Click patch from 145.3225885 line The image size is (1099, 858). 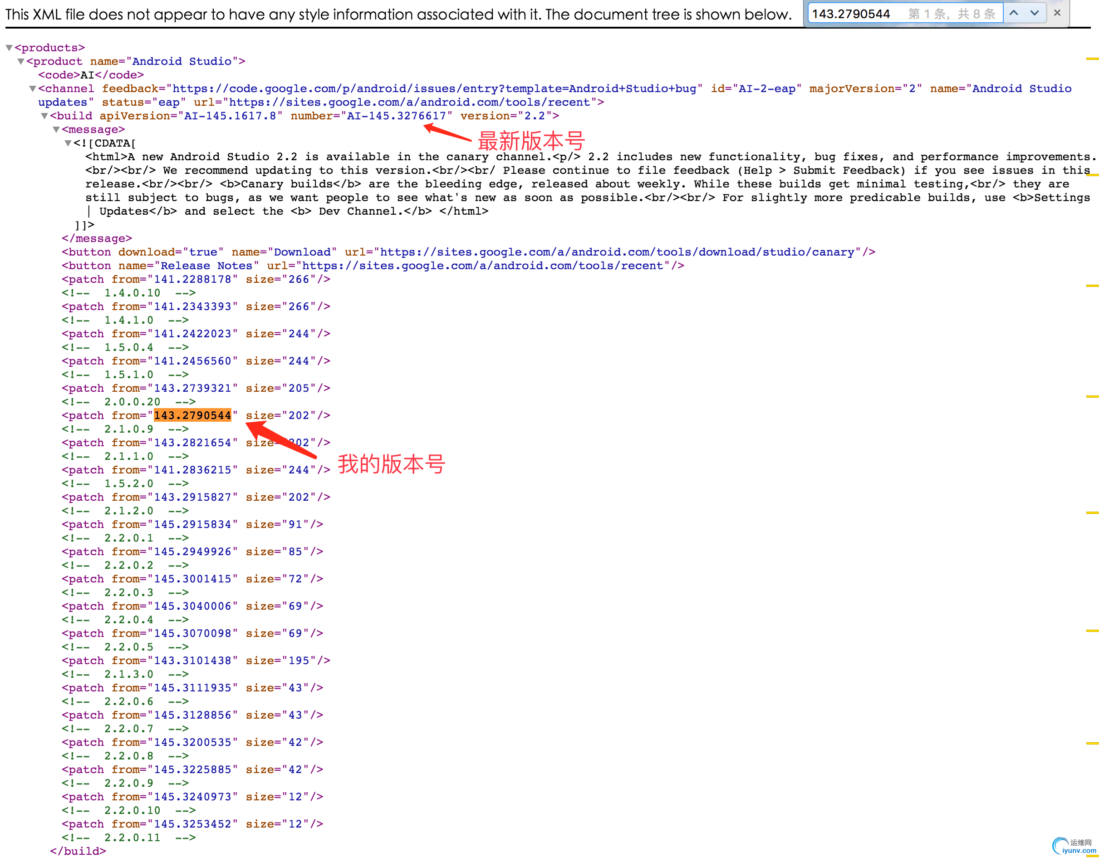point(192,769)
